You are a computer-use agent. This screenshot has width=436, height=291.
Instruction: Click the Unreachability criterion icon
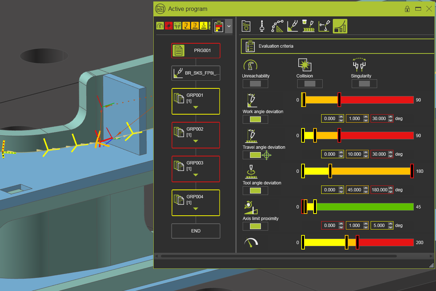click(x=250, y=65)
